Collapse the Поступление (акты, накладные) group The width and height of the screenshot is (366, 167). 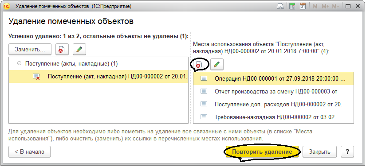pyautogui.click(x=19, y=63)
